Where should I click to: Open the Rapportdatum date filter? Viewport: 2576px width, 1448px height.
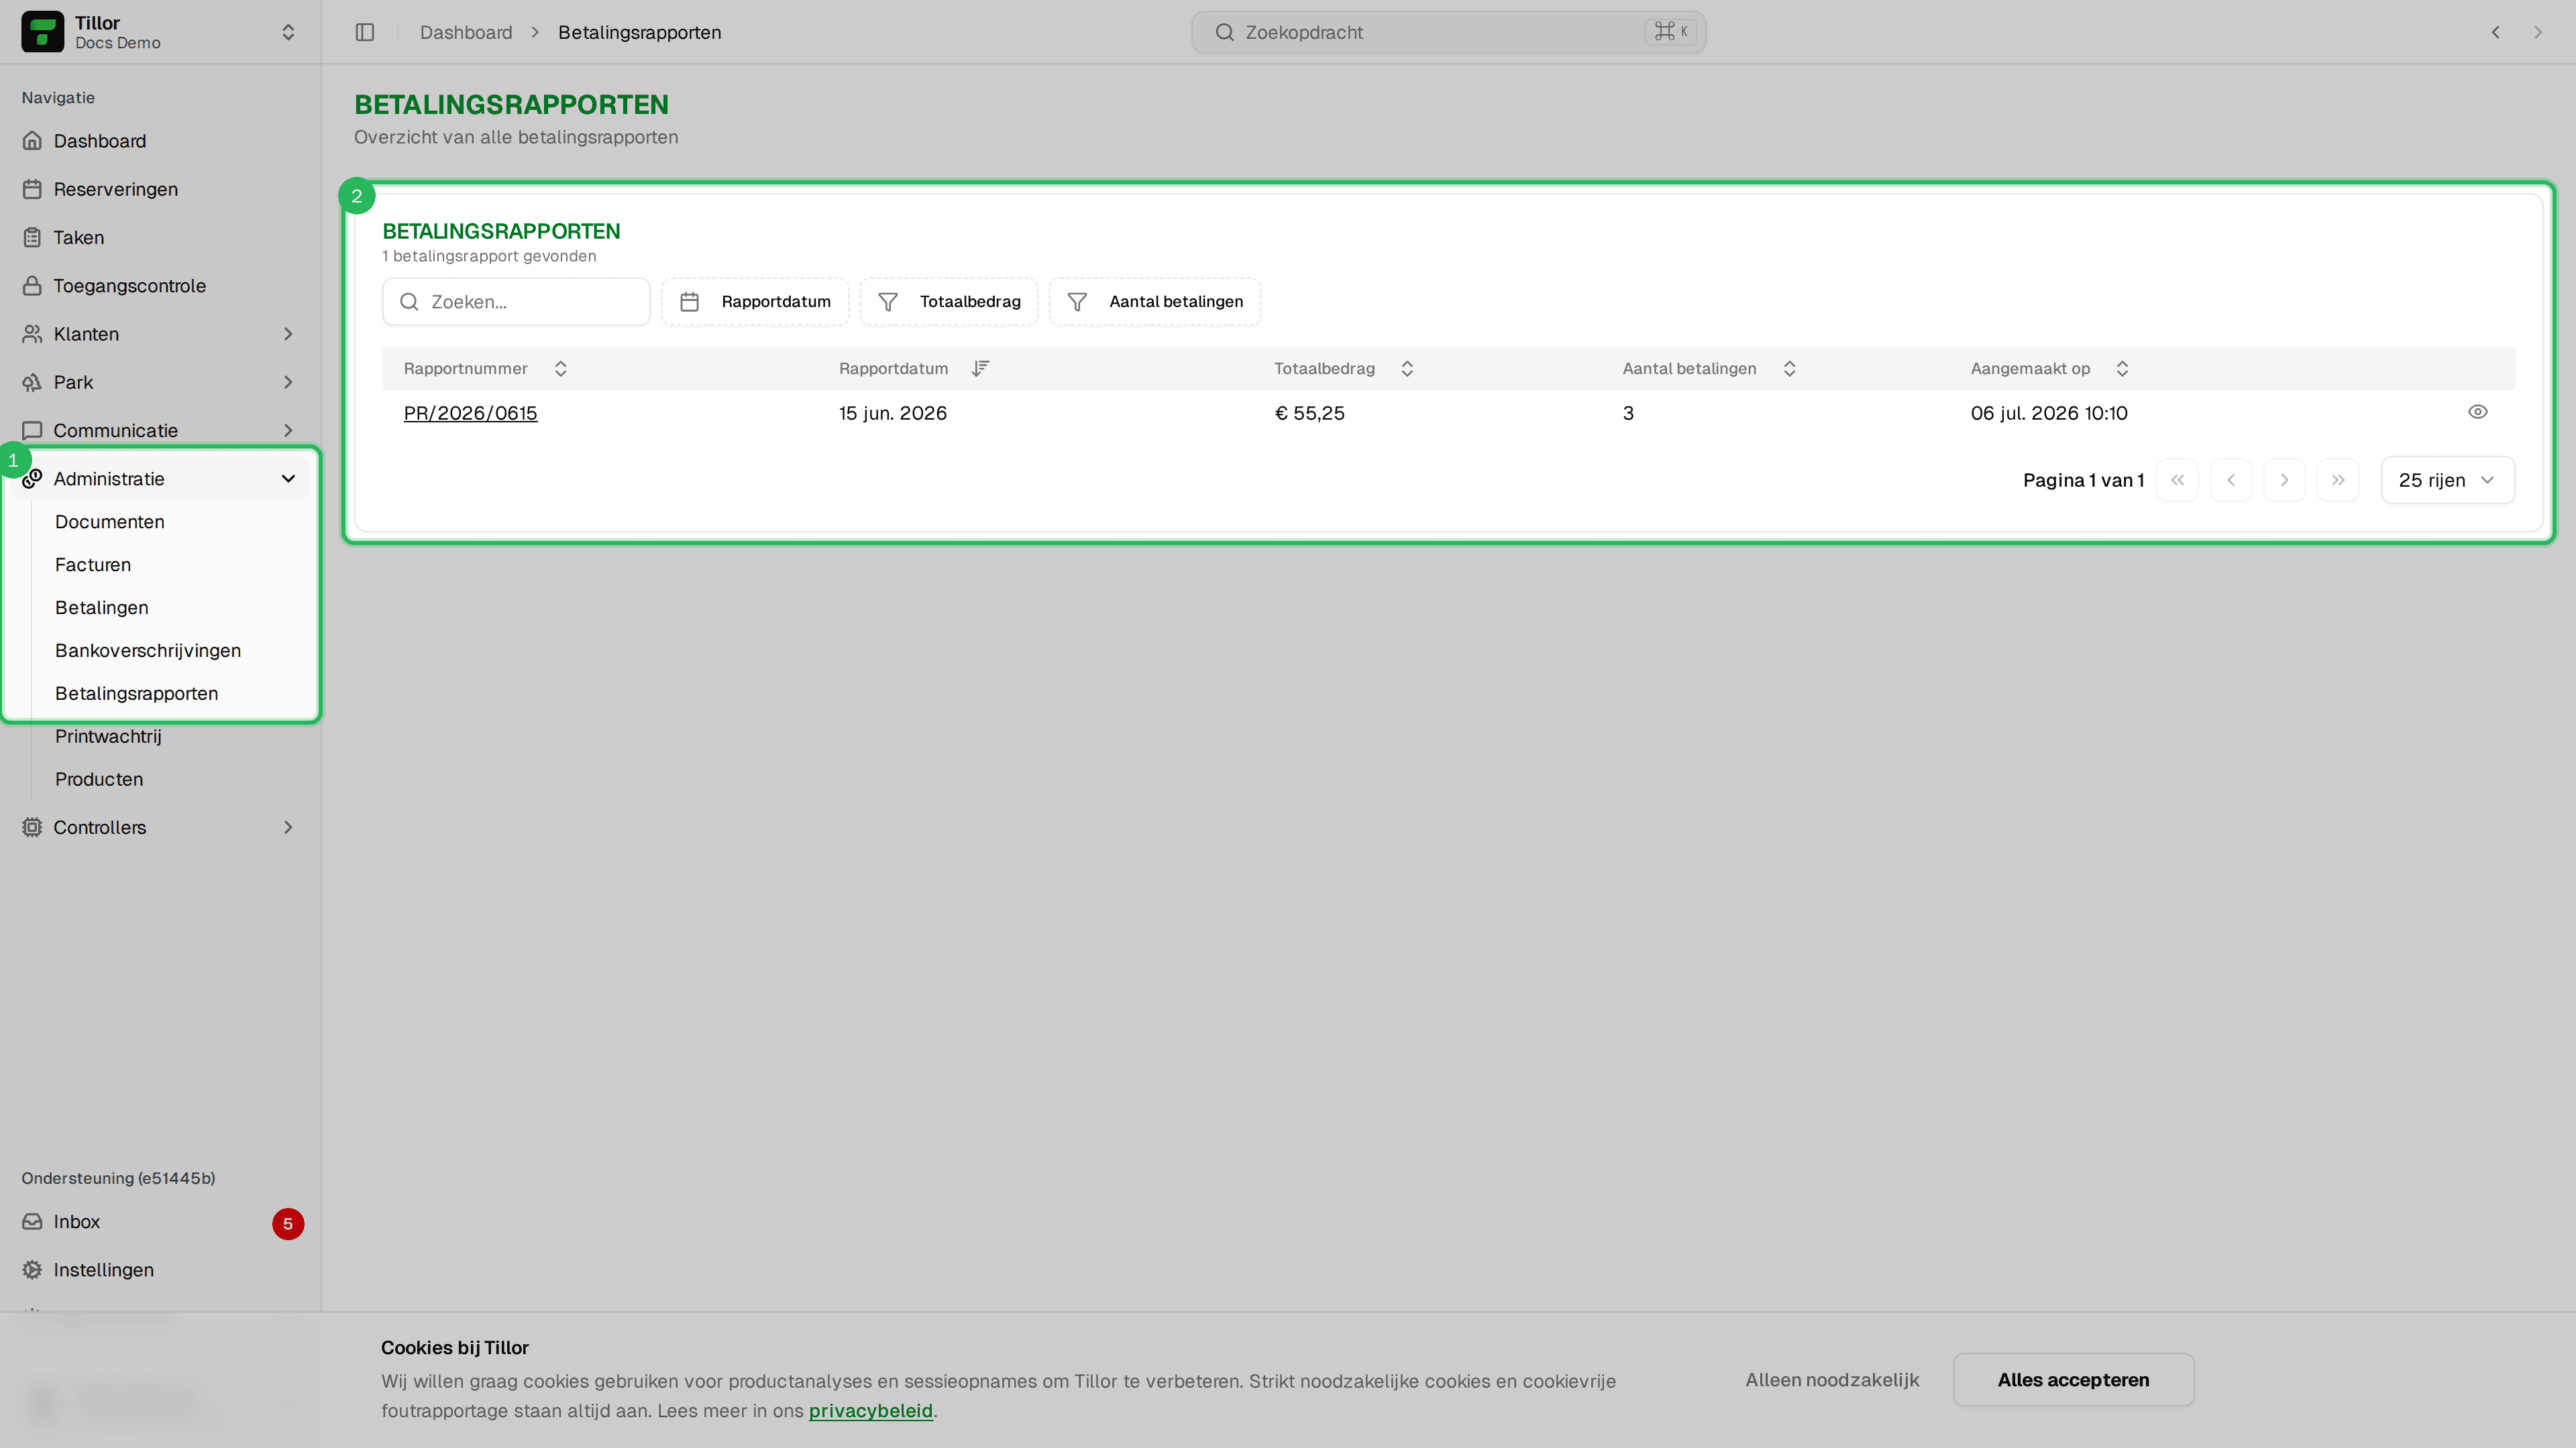[x=755, y=302]
